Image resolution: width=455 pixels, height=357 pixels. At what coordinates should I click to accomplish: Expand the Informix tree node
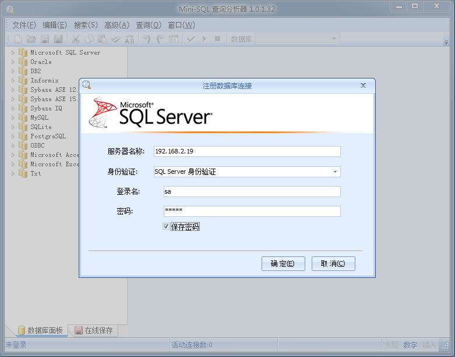(x=13, y=80)
